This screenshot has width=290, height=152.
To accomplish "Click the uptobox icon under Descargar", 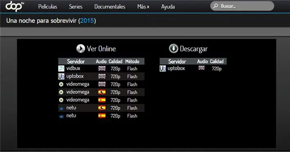I will point(163,68).
